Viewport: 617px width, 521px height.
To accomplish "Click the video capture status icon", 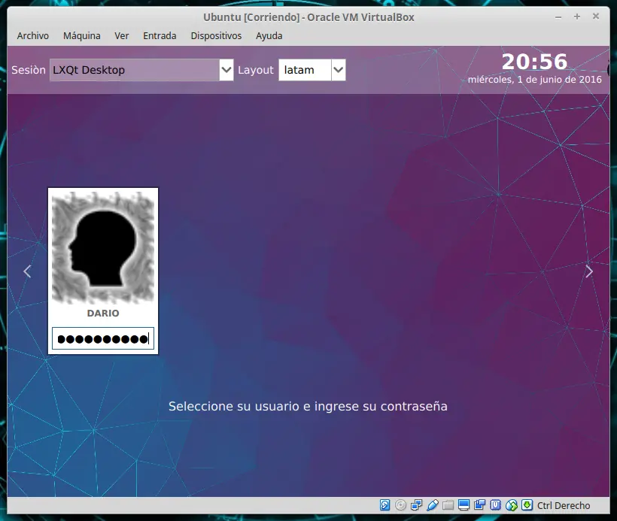I will pos(479,505).
